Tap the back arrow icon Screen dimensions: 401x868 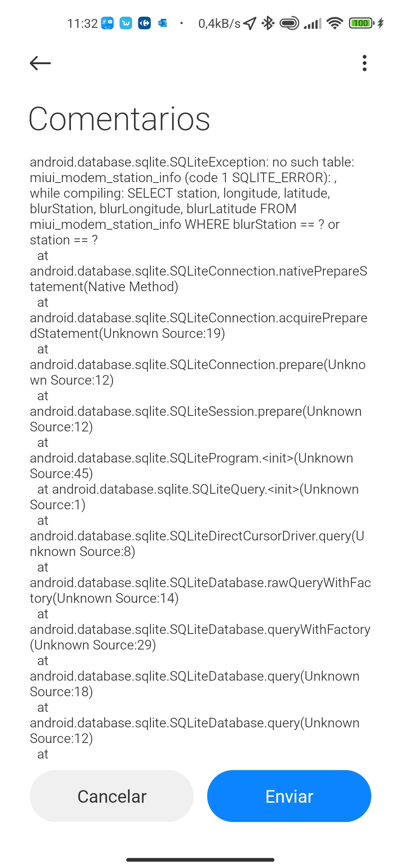(40, 63)
